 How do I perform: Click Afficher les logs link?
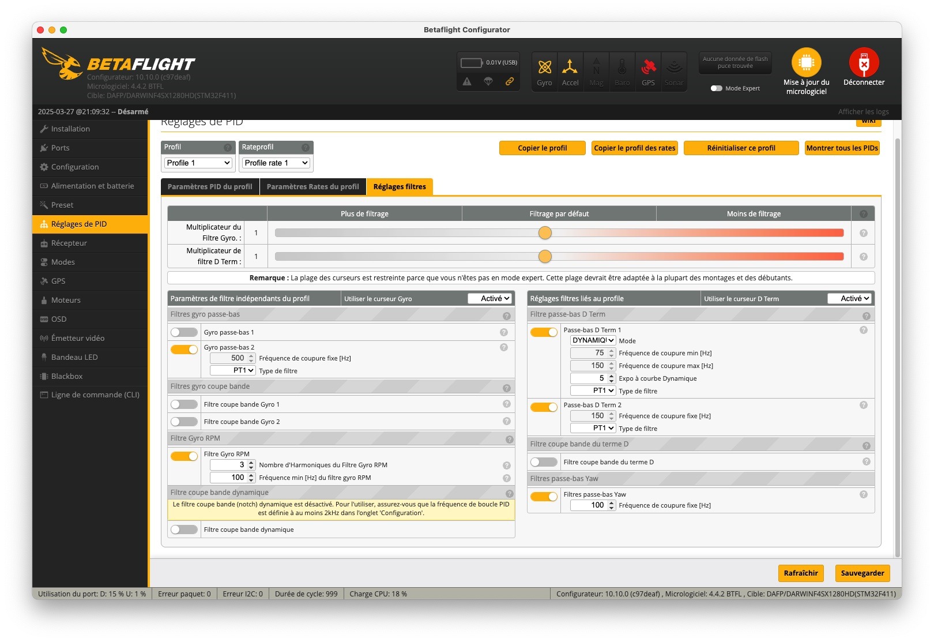pos(863,112)
